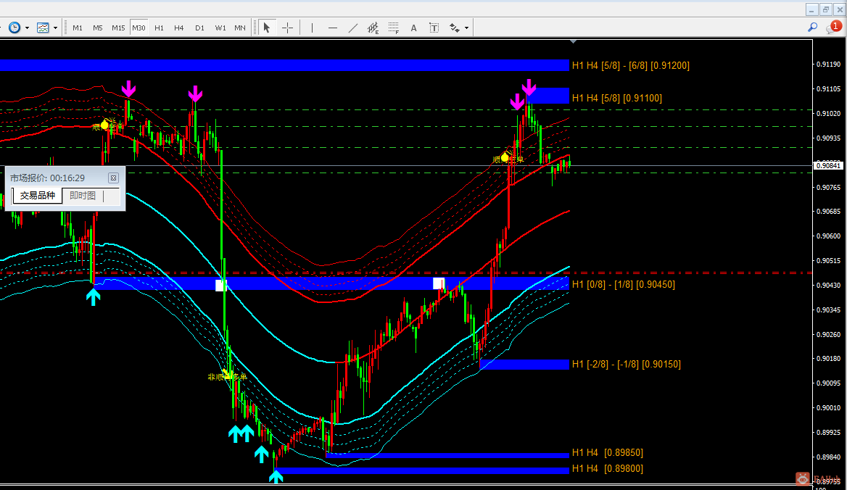This screenshot has width=847, height=490.
Task: Switch chart to M15 timeframe
Action: pos(118,28)
